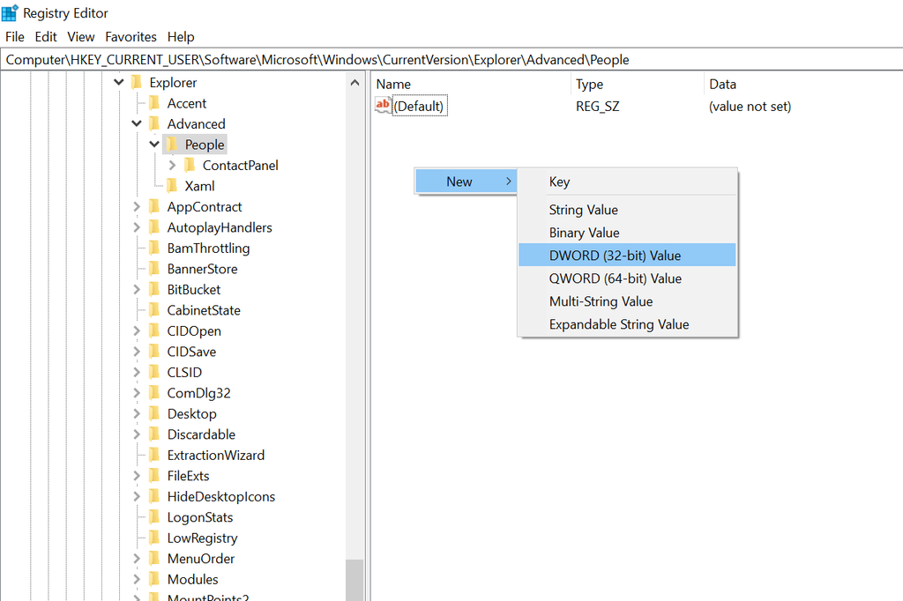903x601 pixels.
Task: Collapse the People key chevron
Action: point(154,145)
